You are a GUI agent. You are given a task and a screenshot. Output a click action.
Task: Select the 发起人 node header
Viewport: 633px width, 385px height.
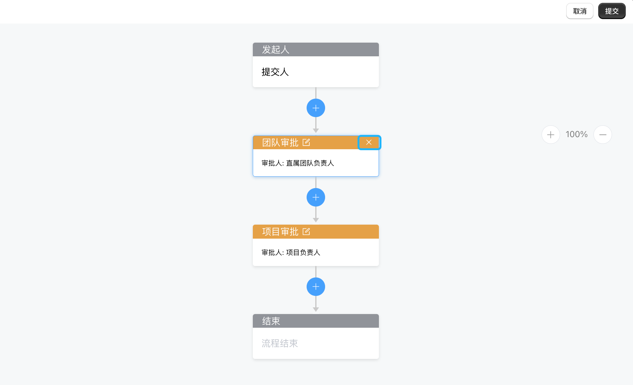tap(316, 50)
